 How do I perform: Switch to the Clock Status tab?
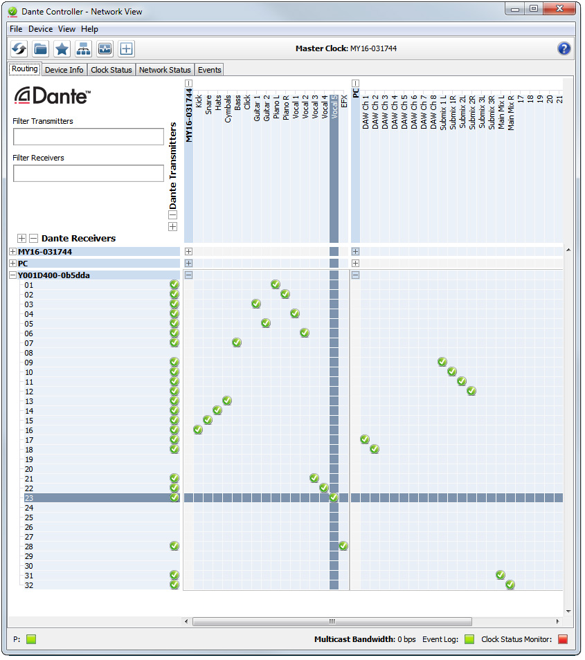coord(111,70)
